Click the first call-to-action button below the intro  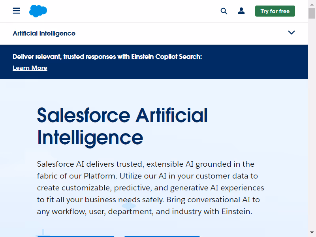coord(75,236)
